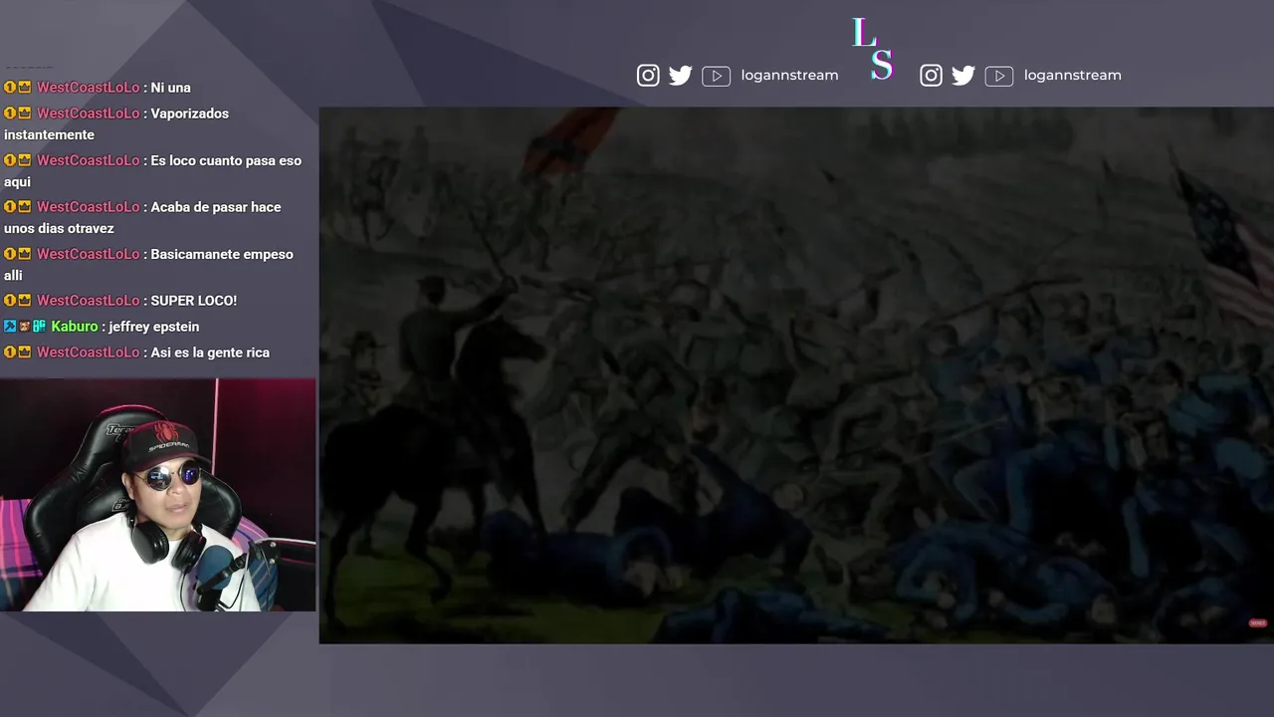Click the battle painting video area
1274x717 pixels.
[796, 375]
